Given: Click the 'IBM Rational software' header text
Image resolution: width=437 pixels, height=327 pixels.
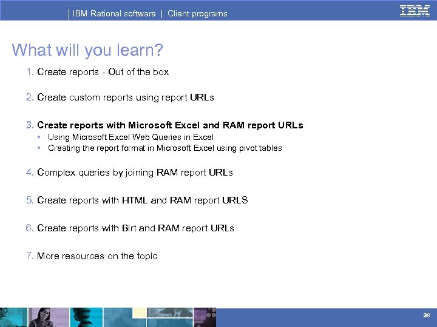Looking at the screenshot, I should pos(114,13).
